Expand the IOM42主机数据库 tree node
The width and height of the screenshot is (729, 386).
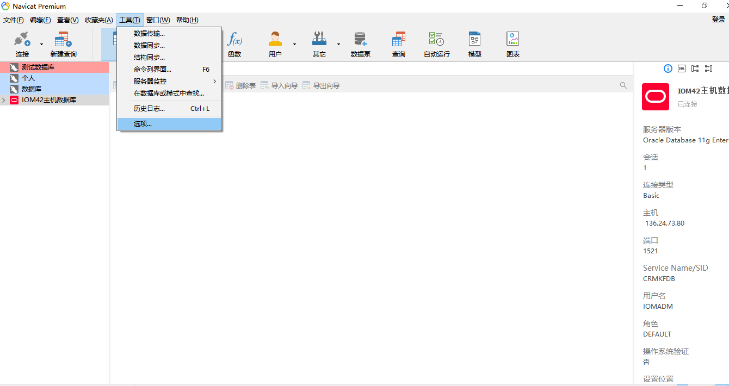click(4, 99)
